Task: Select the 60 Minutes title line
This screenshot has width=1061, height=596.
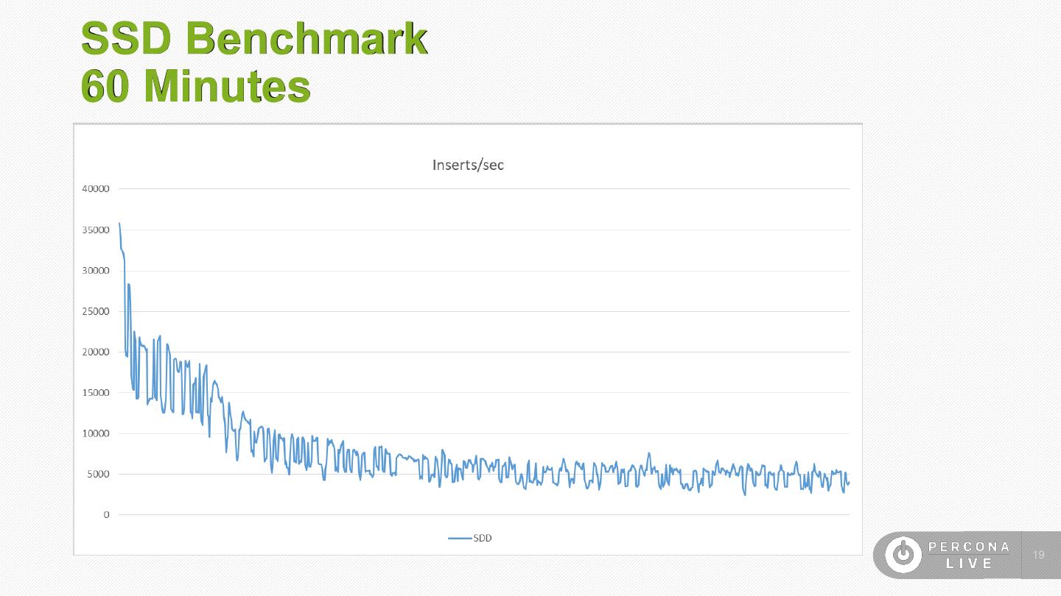Action: [x=196, y=87]
